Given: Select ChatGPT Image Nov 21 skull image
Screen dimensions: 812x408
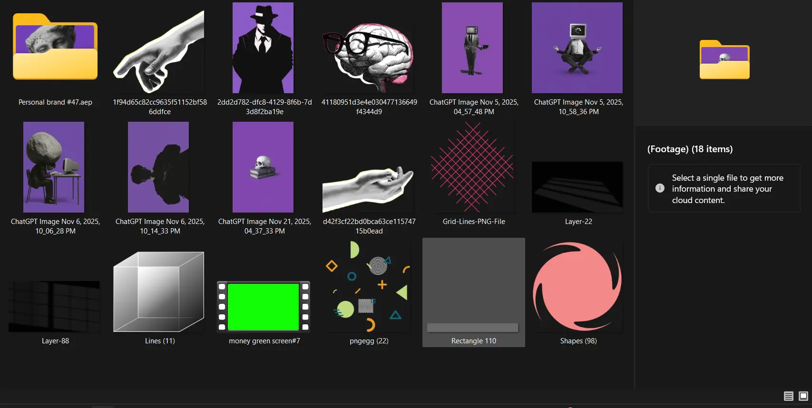Looking at the screenshot, I should pyautogui.click(x=263, y=167).
